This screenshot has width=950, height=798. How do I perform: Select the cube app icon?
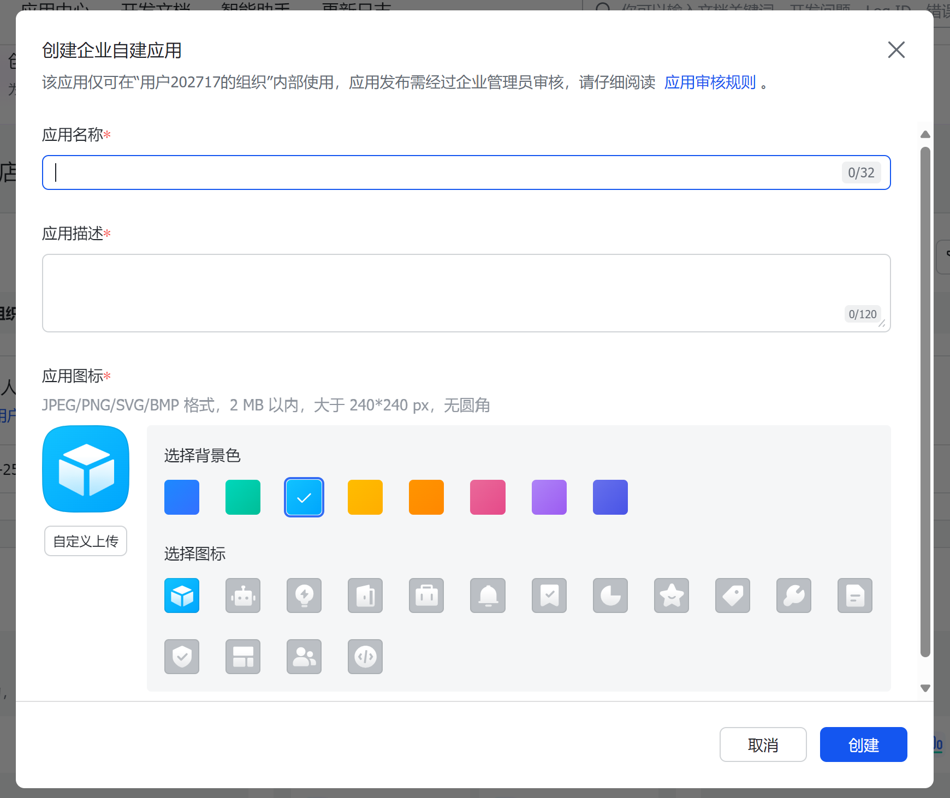(182, 595)
